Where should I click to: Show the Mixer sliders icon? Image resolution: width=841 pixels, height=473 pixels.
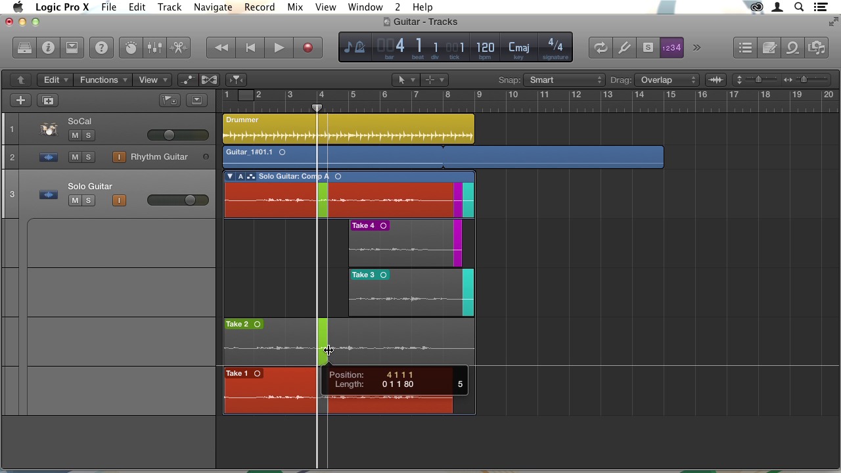click(154, 48)
